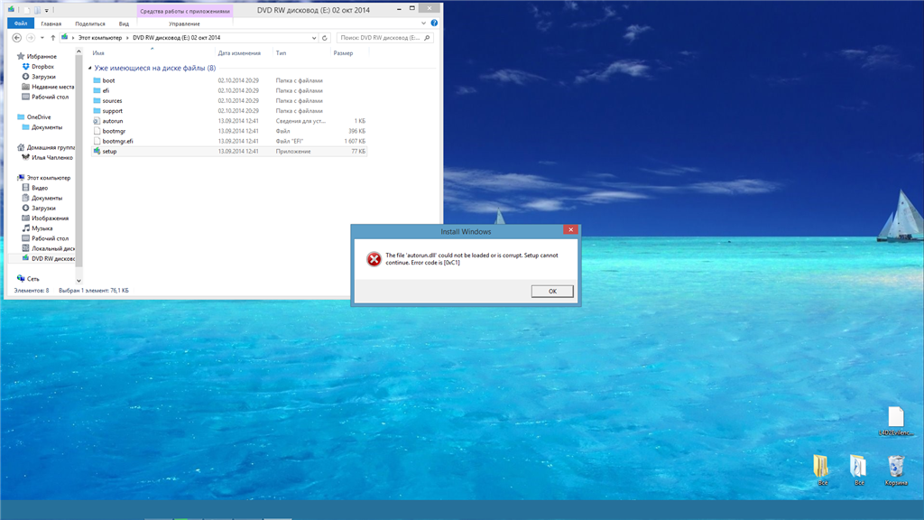
Task: Open Рабочий стол under Избранное
Action: coord(45,97)
